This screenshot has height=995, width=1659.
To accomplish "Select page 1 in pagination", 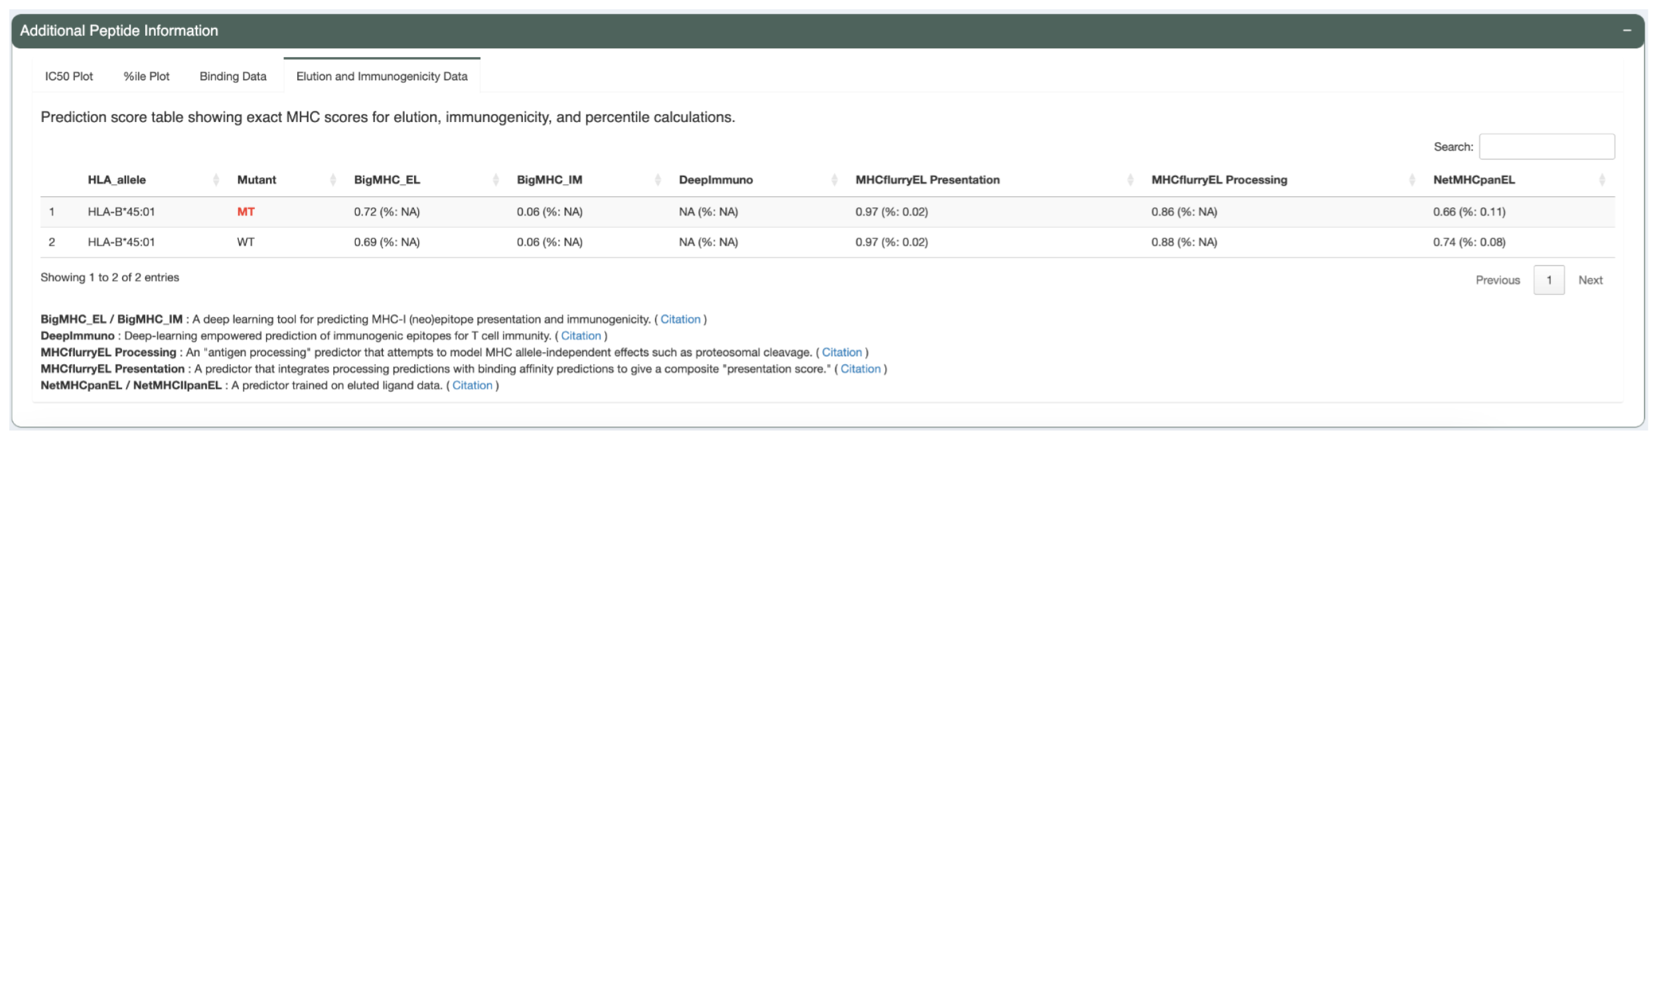I will click(1549, 279).
